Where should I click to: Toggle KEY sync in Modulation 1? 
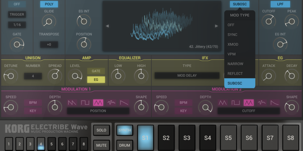tap(33, 111)
